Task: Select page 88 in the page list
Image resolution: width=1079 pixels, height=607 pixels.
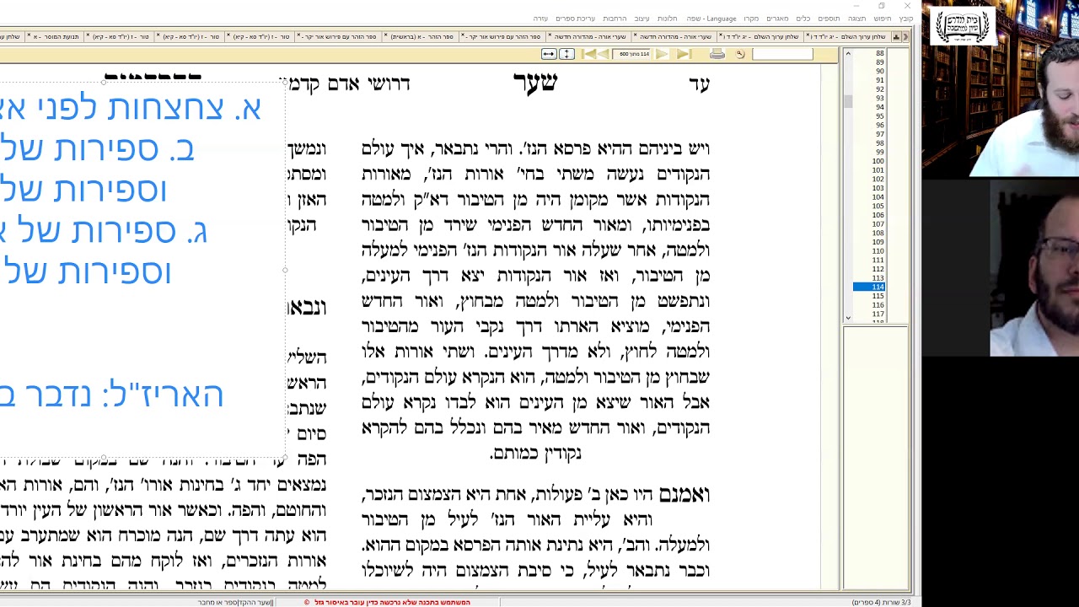Action: (879, 53)
